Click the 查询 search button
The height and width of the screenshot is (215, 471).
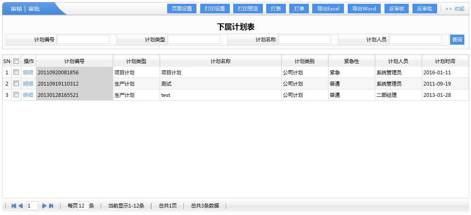tap(457, 40)
